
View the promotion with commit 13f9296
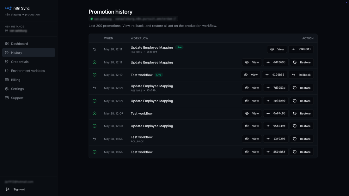pyautogui.click(x=252, y=139)
